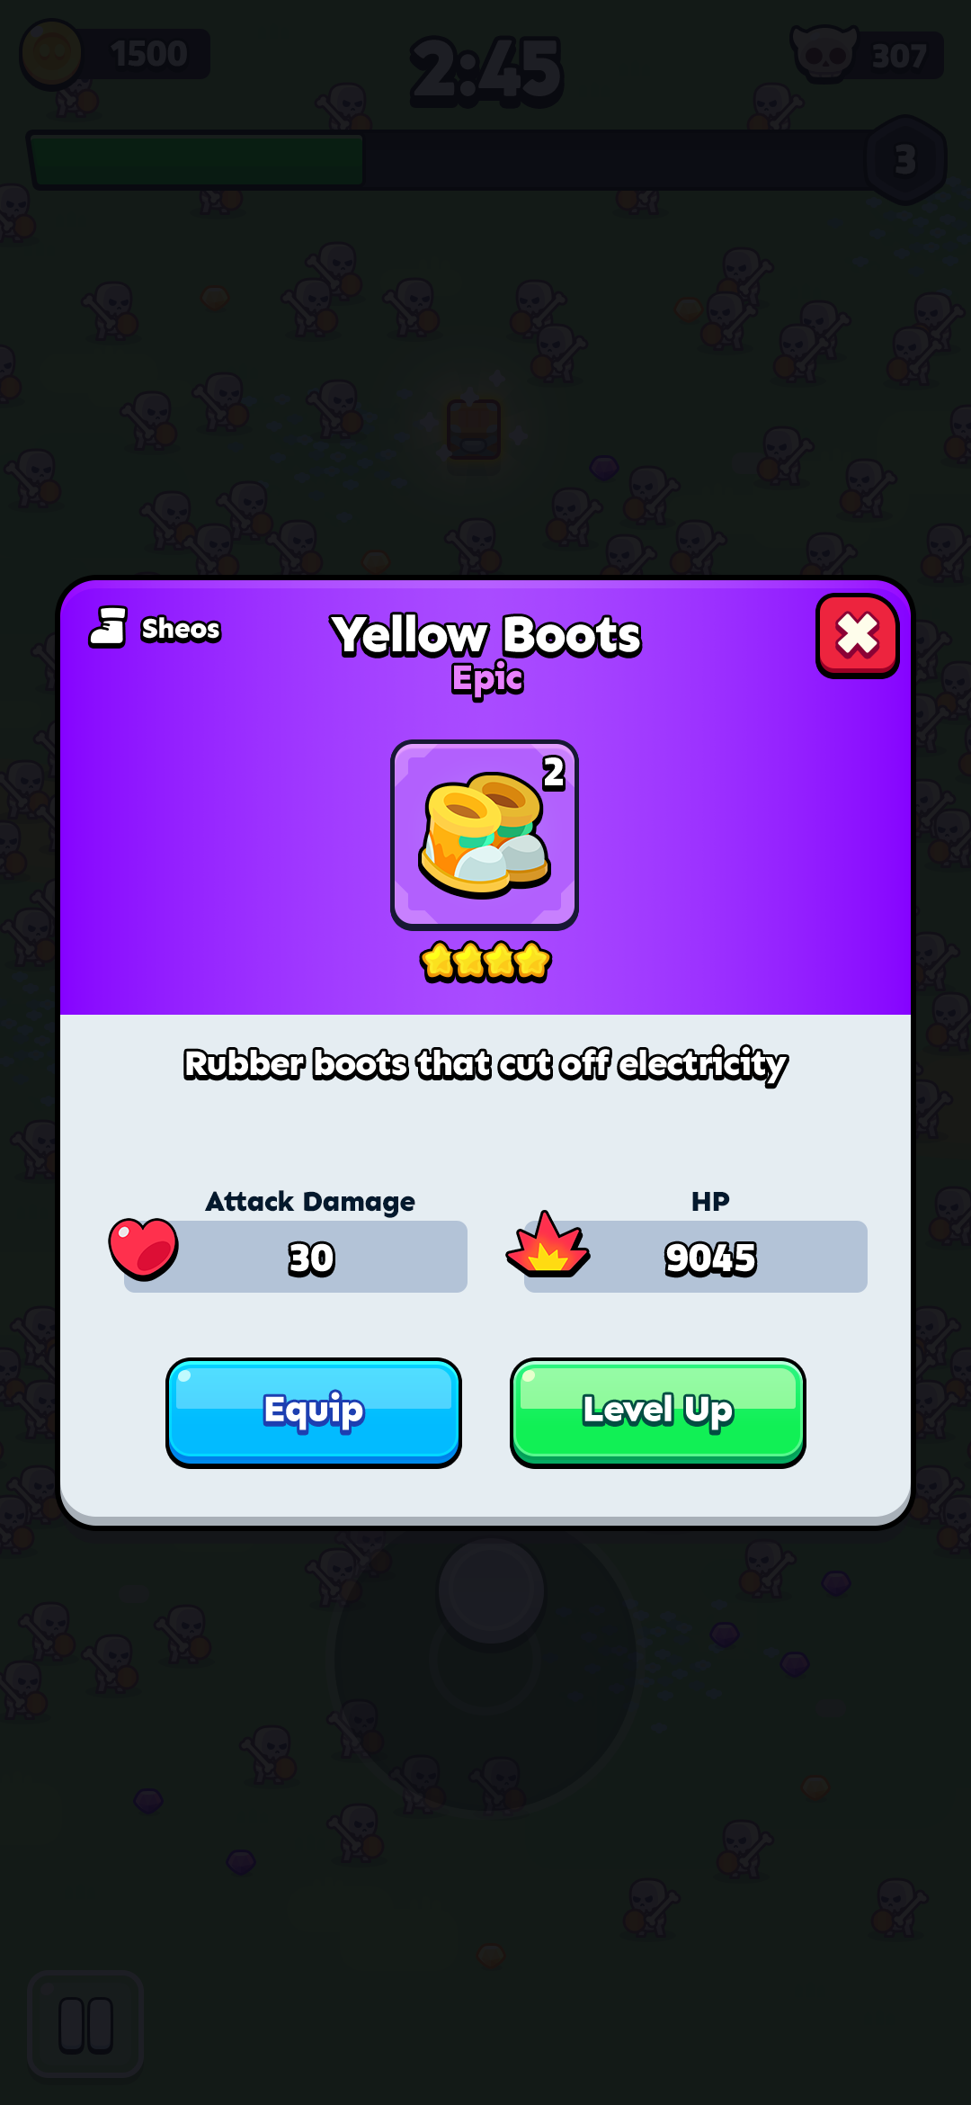Tap the level 3 hexagon badge
Viewport: 971px width, 2105px height.
(x=905, y=160)
